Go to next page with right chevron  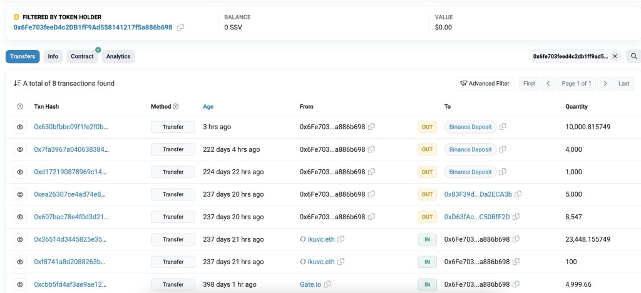[605, 83]
